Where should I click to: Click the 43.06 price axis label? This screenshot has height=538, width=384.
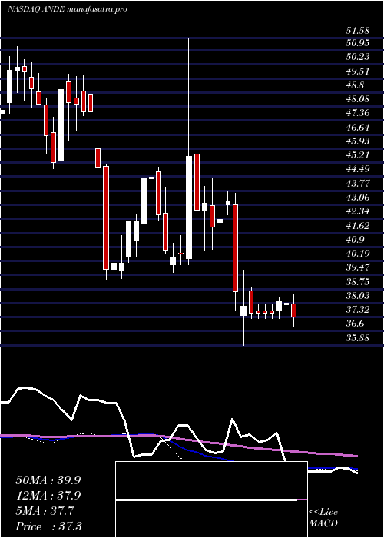point(358,198)
